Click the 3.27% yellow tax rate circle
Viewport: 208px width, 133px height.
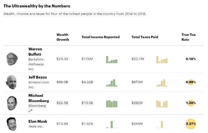pos(191,124)
